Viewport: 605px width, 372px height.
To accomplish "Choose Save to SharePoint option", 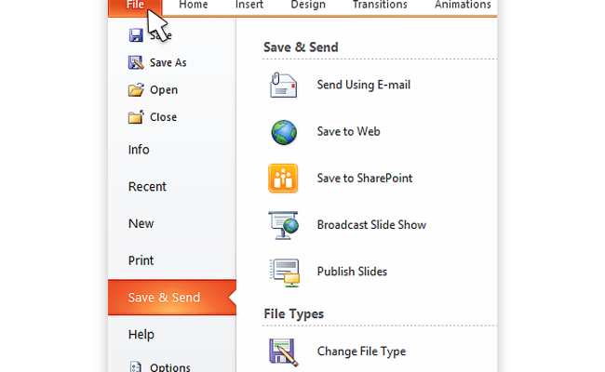I will [x=365, y=179].
